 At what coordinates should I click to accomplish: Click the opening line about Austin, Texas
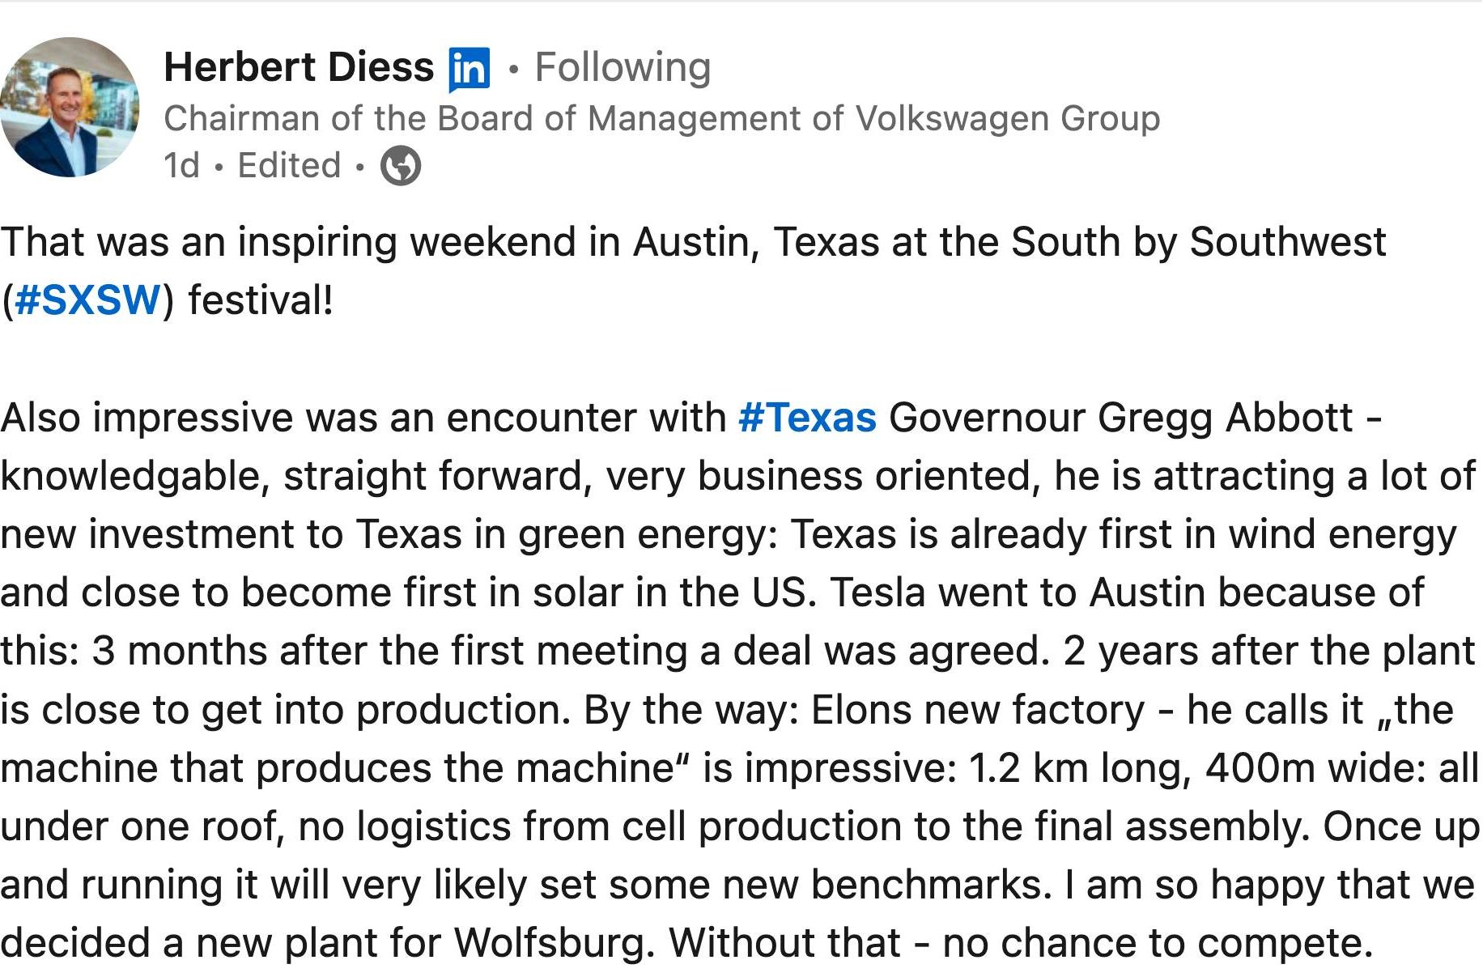click(x=693, y=243)
